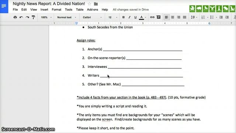
Task: Open the Calibri font dropdown
Action: click(92, 17)
